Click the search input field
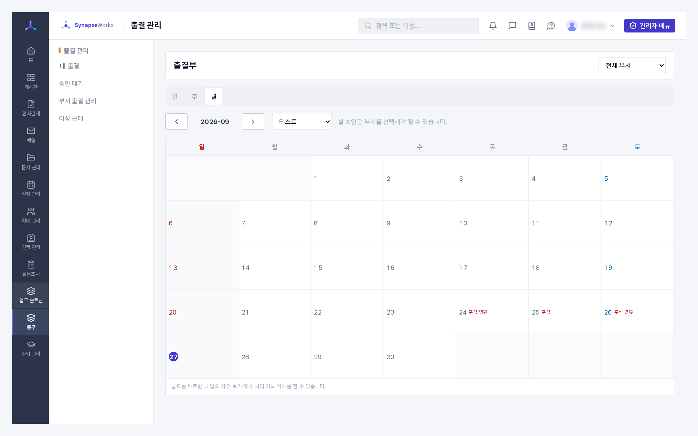This screenshot has height=436, width=698. [418, 26]
